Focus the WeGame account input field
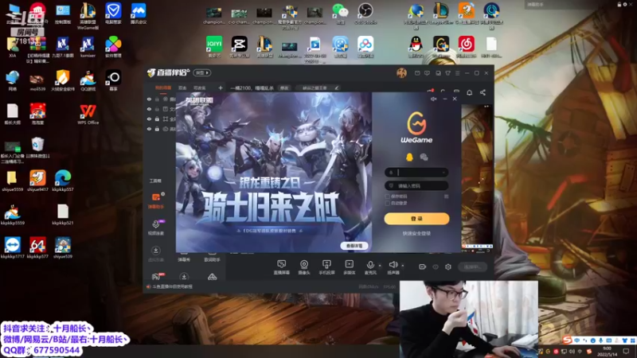 click(416, 173)
